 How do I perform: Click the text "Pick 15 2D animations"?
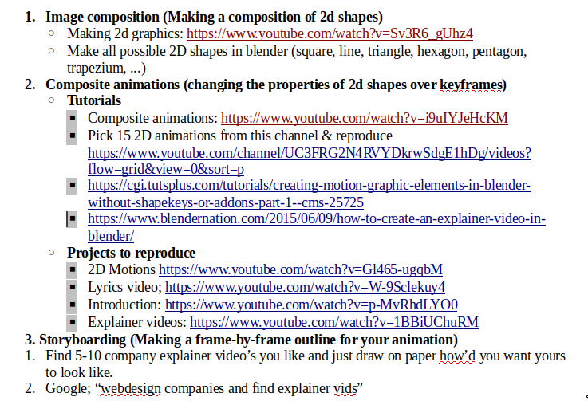152,136
